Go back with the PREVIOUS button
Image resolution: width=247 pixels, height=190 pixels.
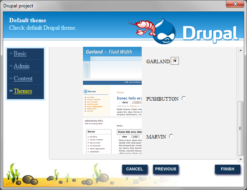click(x=166, y=169)
